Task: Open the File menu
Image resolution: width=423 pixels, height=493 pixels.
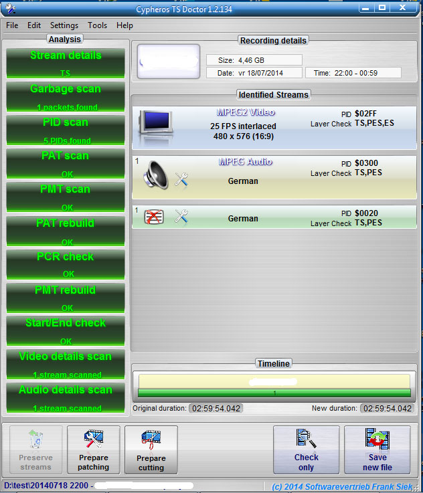Action: [x=12, y=25]
